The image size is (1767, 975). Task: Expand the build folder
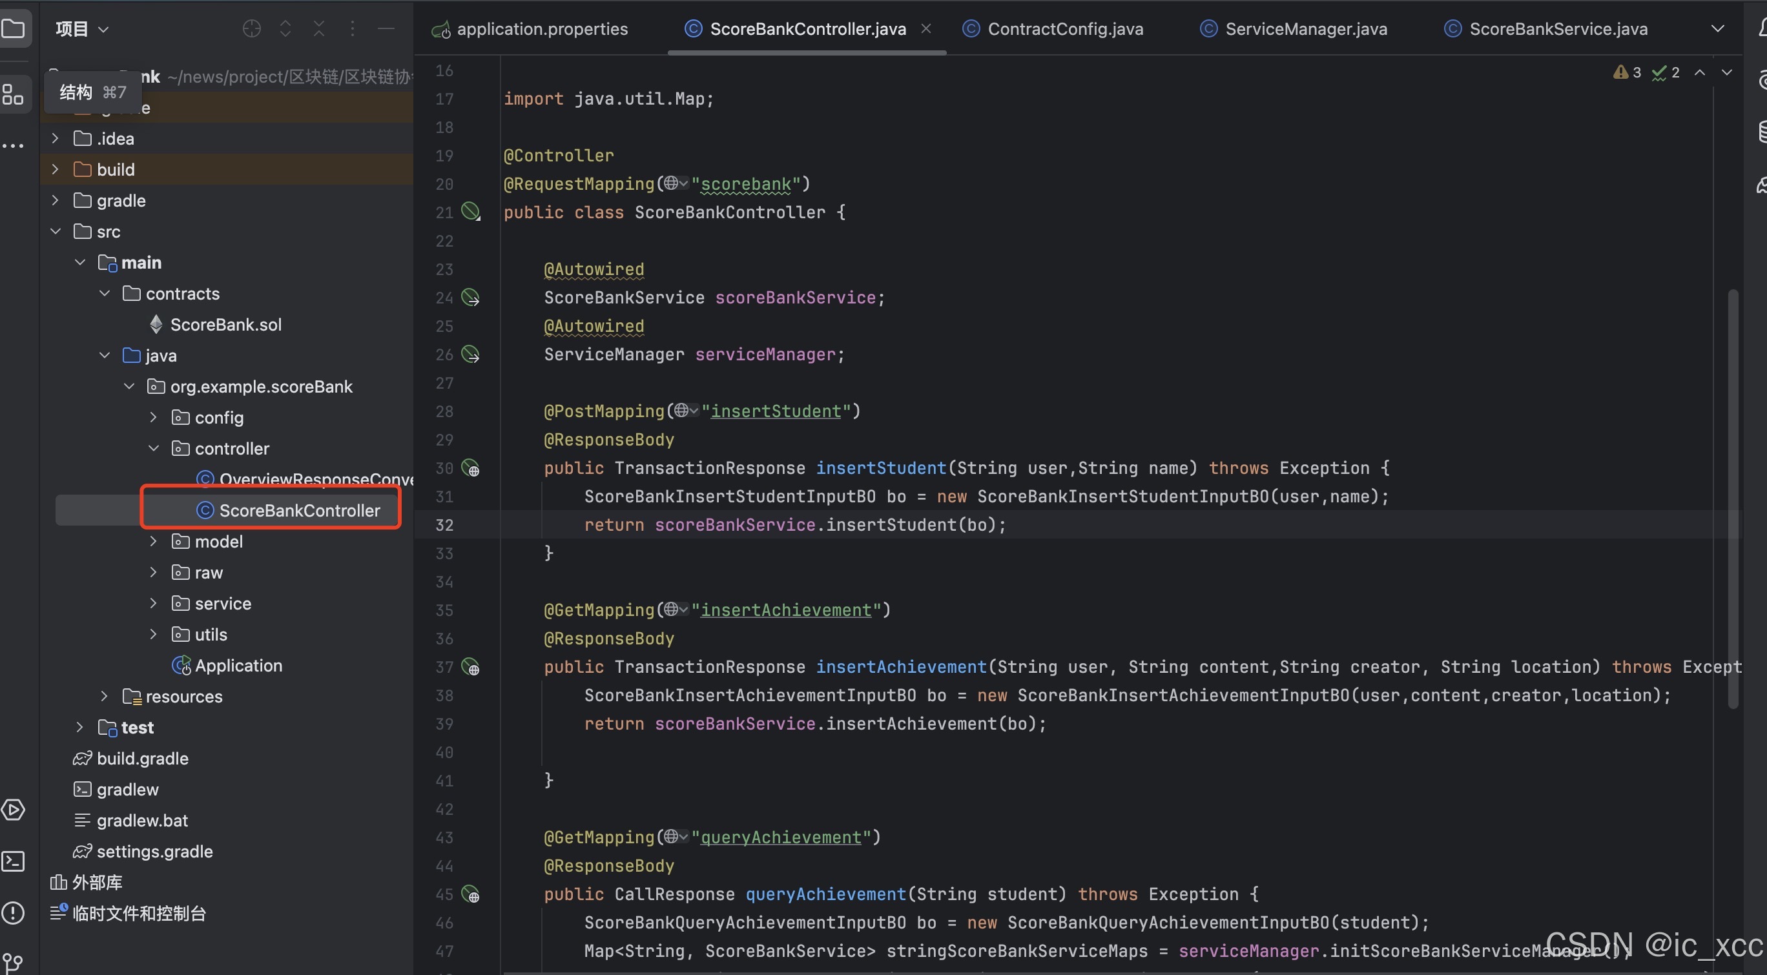pos(56,169)
